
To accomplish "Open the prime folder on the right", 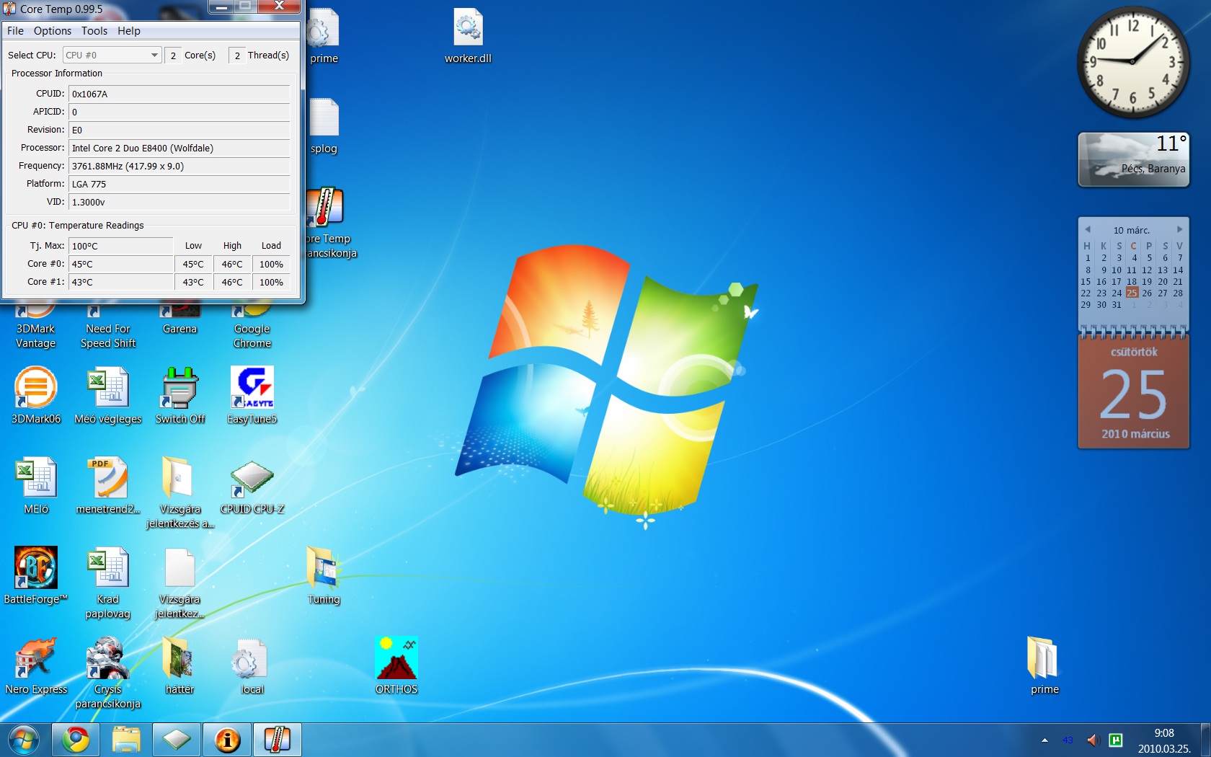I will (x=1044, y=665).
